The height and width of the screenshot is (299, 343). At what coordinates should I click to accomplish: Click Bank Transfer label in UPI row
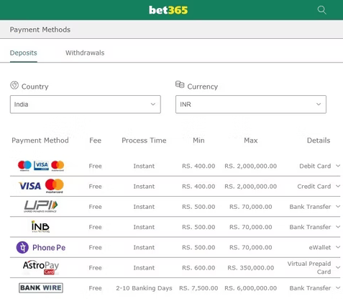pos(310,207)
